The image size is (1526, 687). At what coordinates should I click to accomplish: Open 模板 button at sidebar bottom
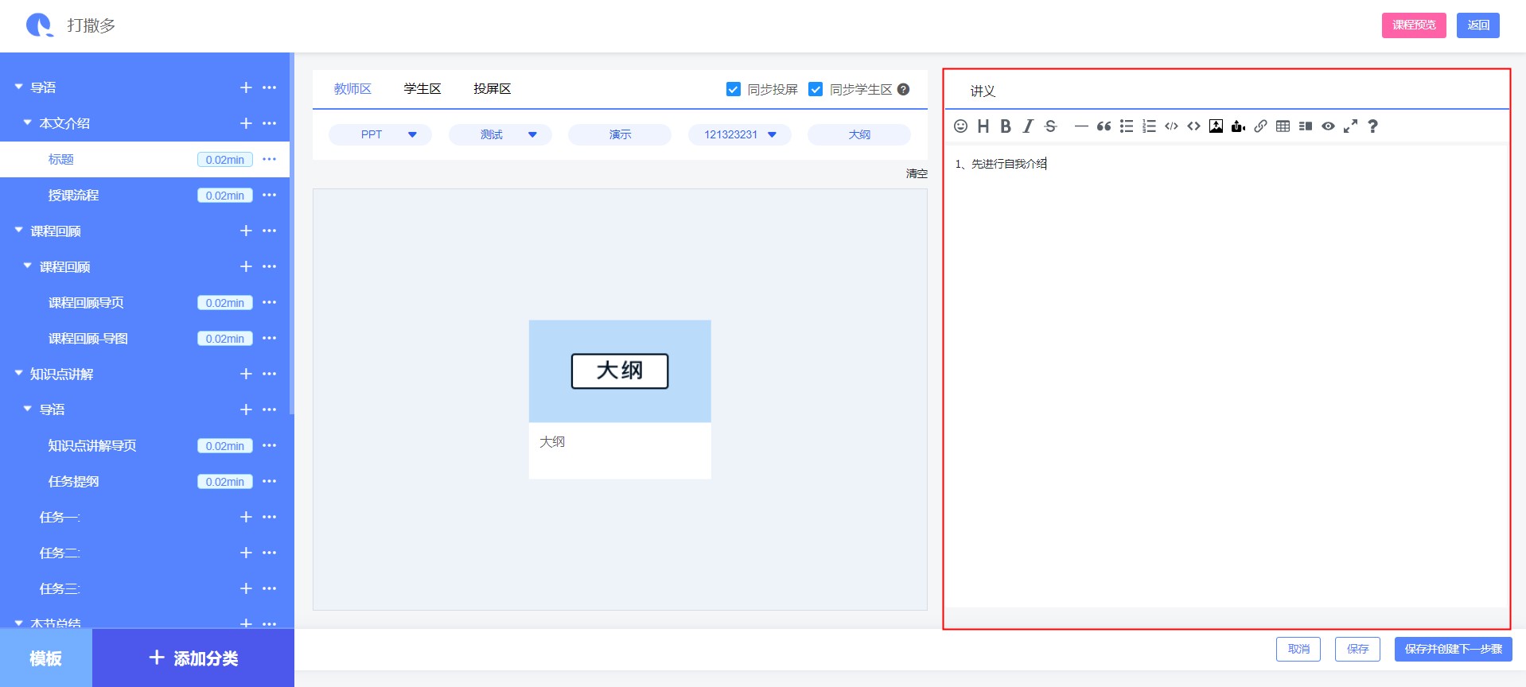coord(46,658)
